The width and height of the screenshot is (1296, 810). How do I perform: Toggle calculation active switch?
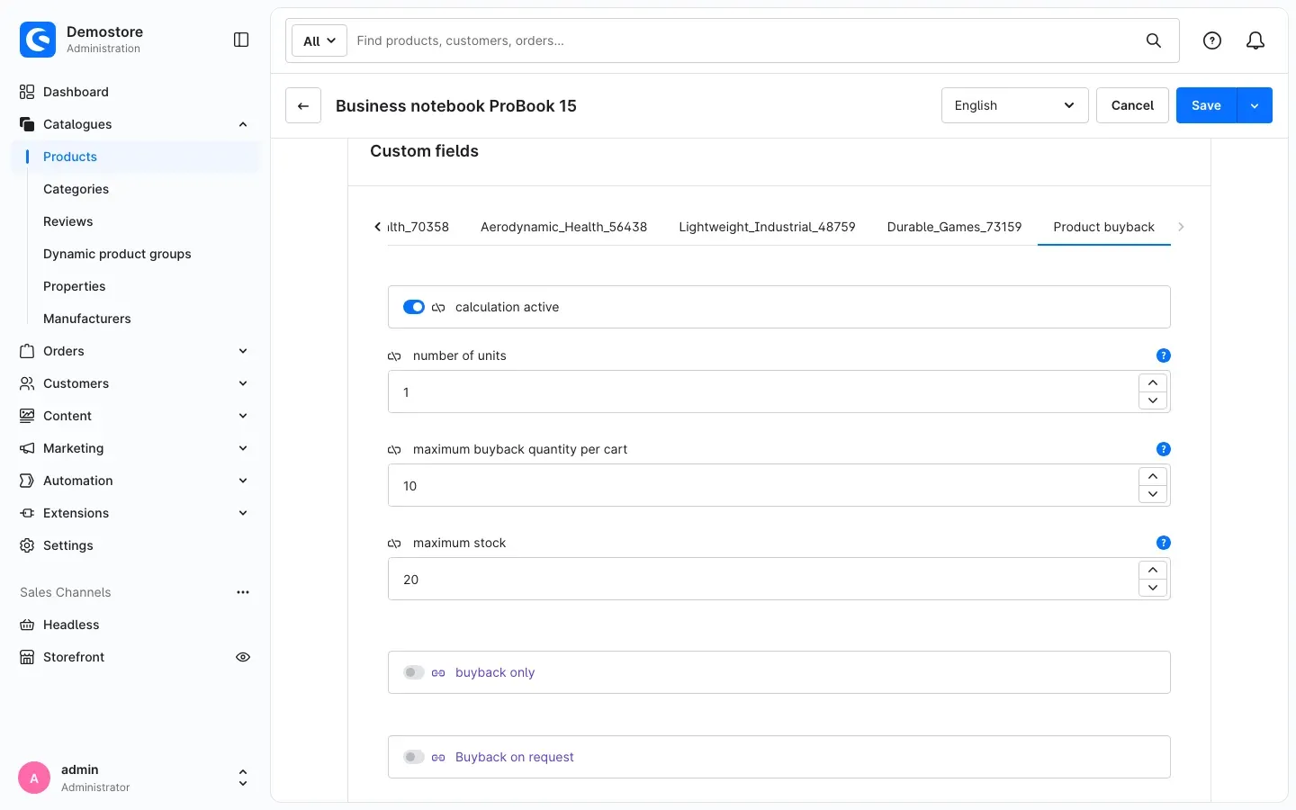coord(414,307)
